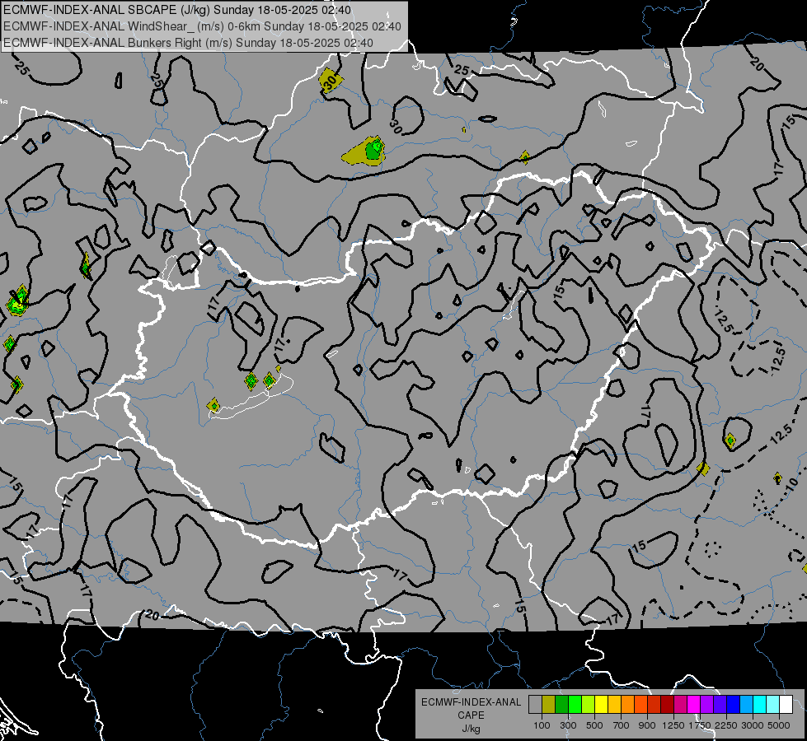Click the 30 label on the olive patch

pyautogui.click(x=330, y=81)
